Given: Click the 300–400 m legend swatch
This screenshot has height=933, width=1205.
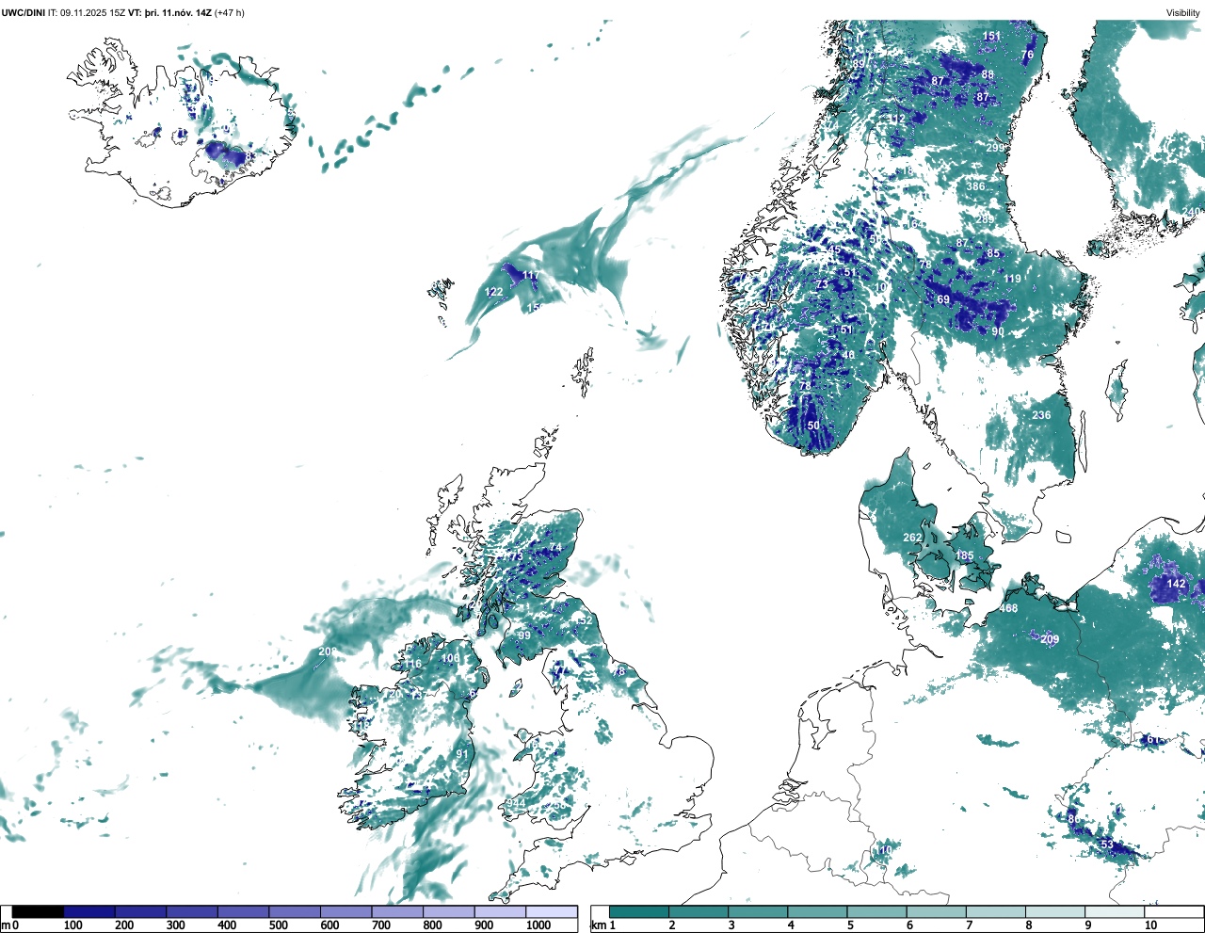Looking at the screenshot, I should 192,911.
